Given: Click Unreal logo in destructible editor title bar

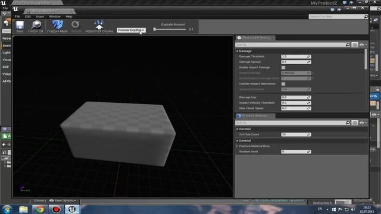Looking at the screenshot, I should click(15, 9).
